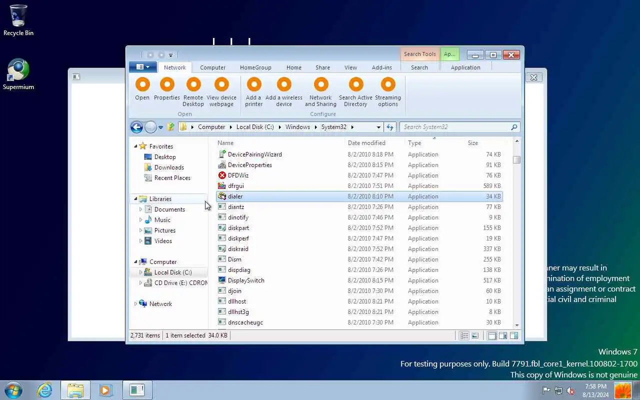
Task: Switch to the Computer ribbon tab
Action: tap(212, 67)
